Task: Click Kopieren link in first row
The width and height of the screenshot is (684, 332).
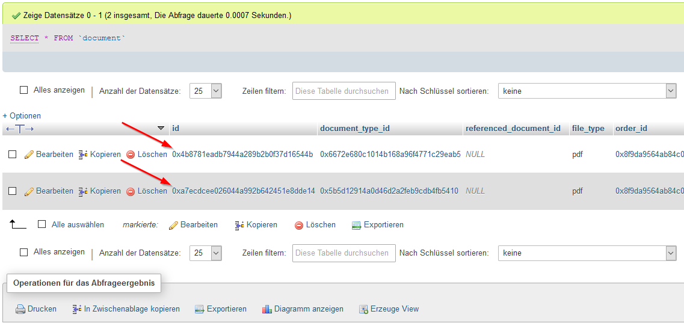Action: (x=105, y=155)
